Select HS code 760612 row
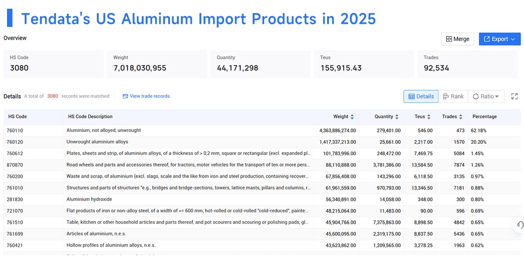Screen dimensions: 524x259 262,153
